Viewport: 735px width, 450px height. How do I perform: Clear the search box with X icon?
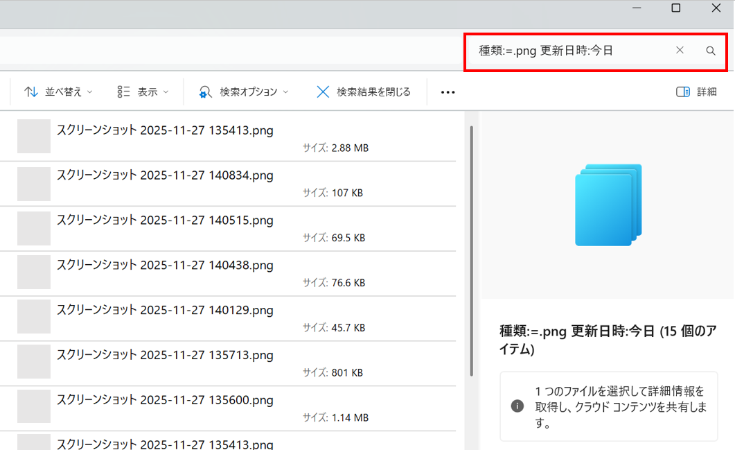point(680,50)
